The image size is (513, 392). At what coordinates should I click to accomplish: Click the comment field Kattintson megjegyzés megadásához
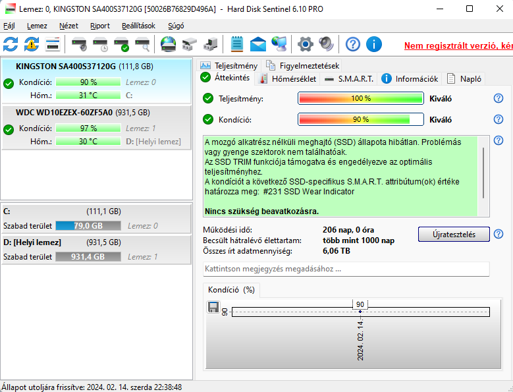pos(346,269)
